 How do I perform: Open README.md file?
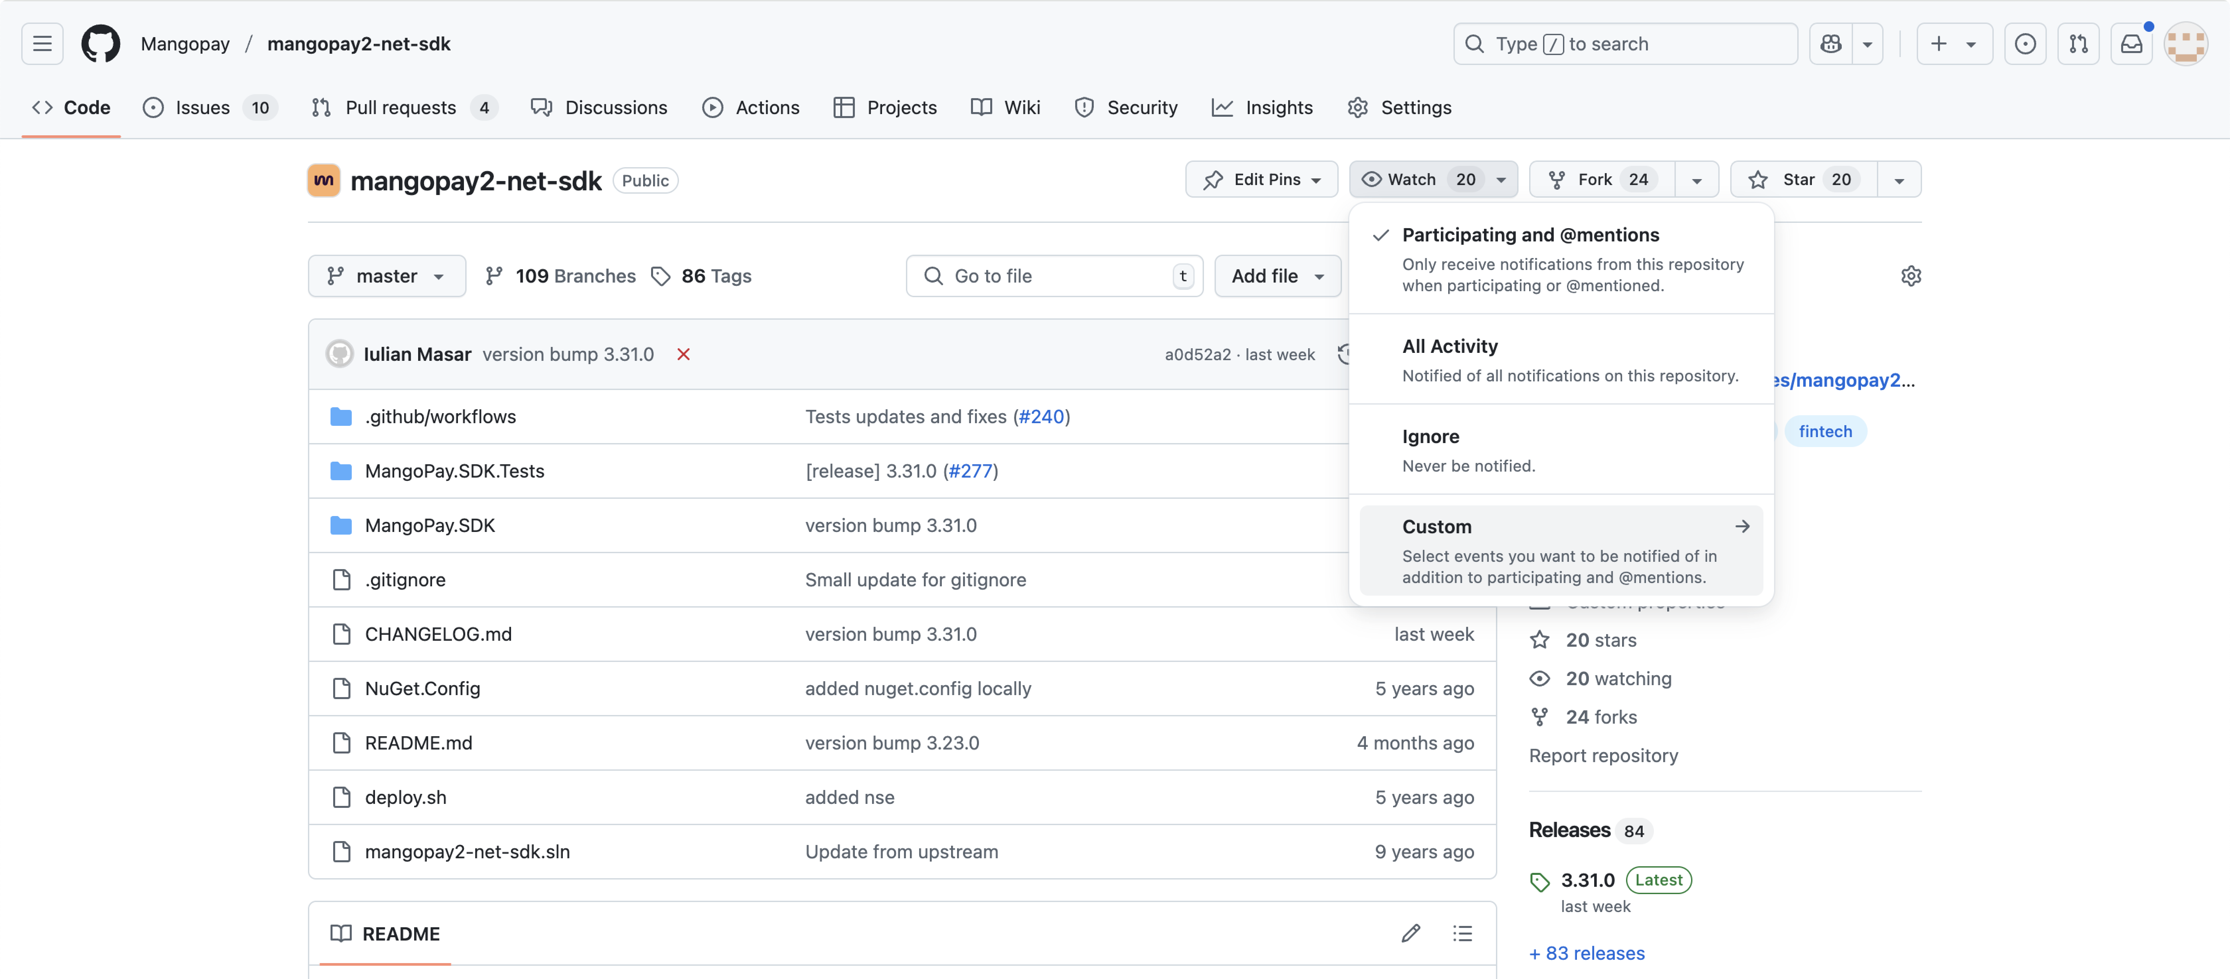(x=419, y=743)
